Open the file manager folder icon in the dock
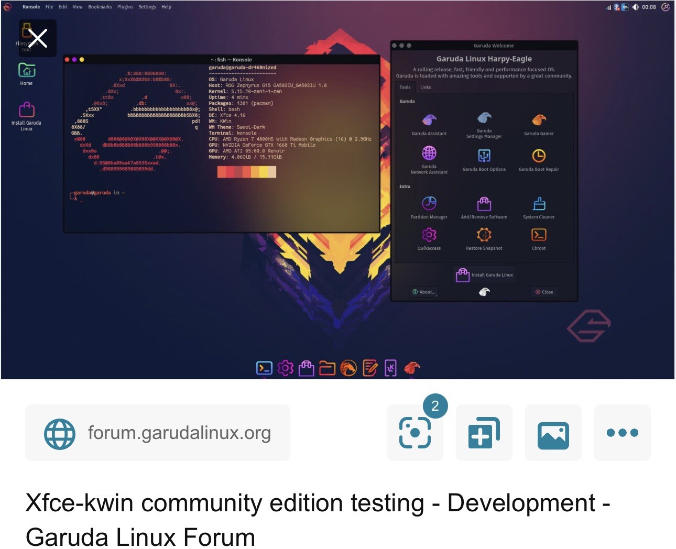The height and width of the screenshot is (549, 676). pyautogui.click(x=328, y=368)
